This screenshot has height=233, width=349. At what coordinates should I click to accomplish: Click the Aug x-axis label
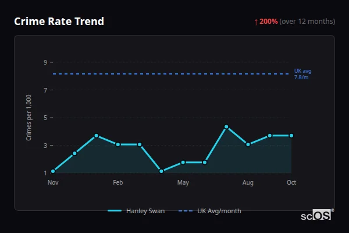(x=248, y=182)
